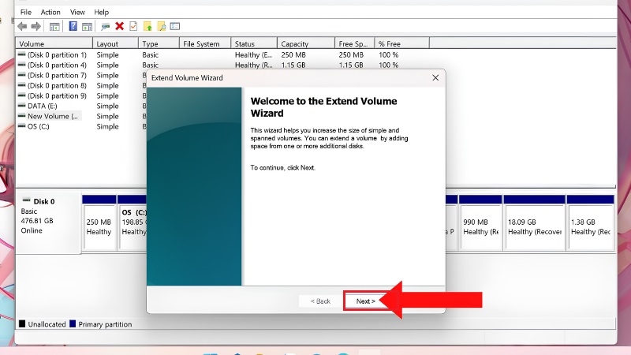This screenshot has height=355, width=631.
Task: Click the 250 MB capacity cell
Action: point(293,54)
